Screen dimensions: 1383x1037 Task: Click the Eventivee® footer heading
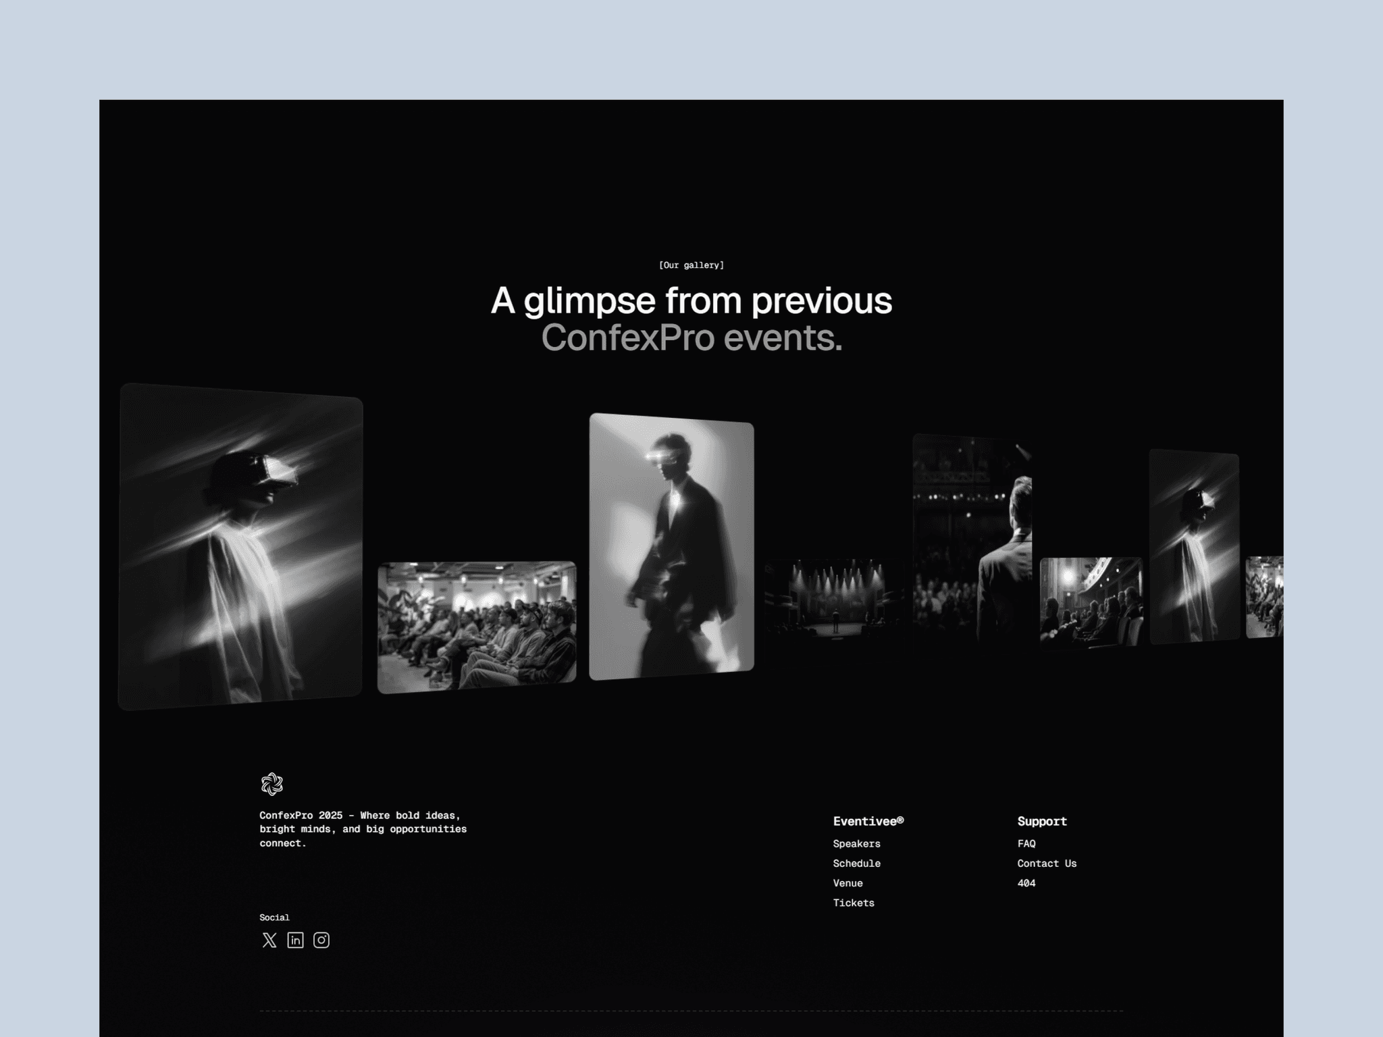[868, 821]
